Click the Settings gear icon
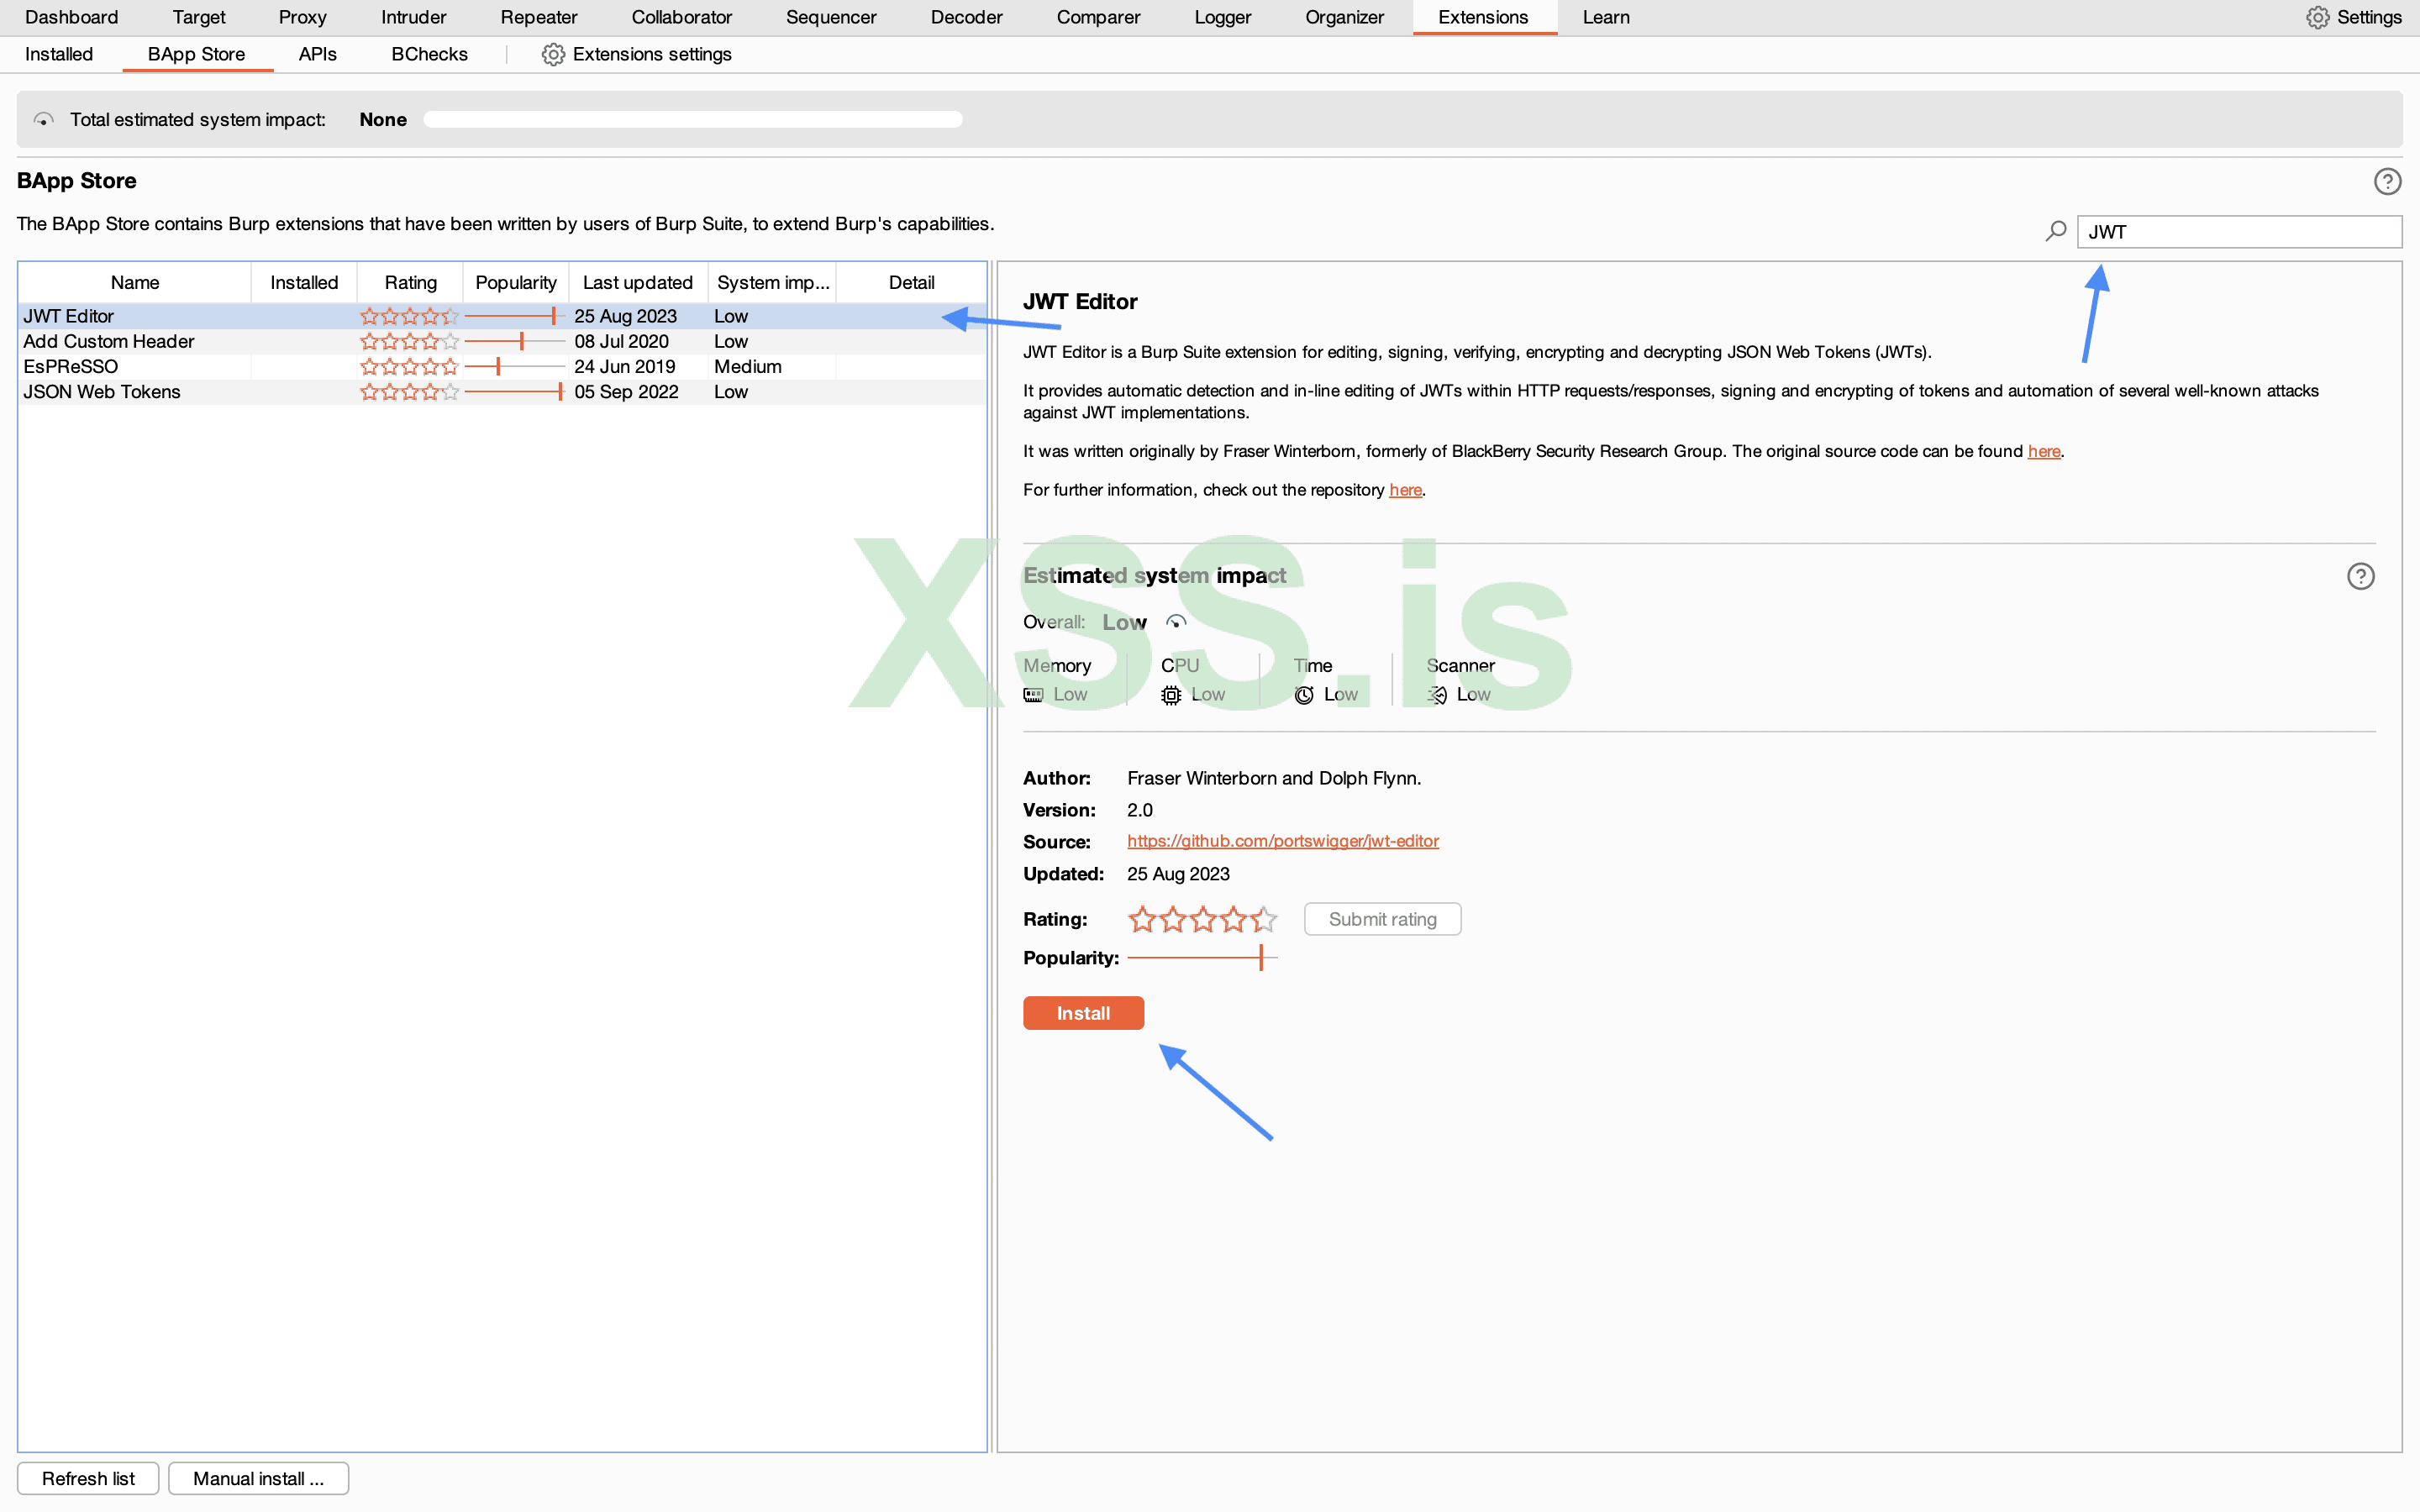This screenshot has width=2420, height=1512. 2317,17
